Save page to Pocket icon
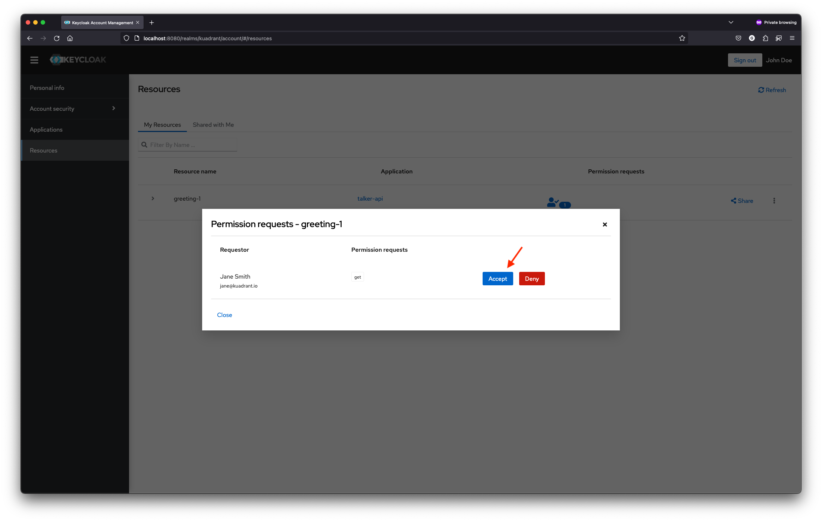 (x=738, y=38)
